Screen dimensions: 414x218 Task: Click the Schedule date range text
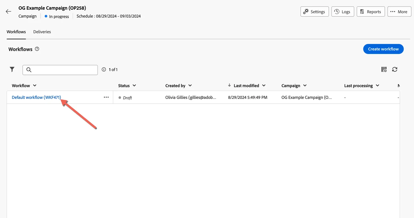point(109,16)
